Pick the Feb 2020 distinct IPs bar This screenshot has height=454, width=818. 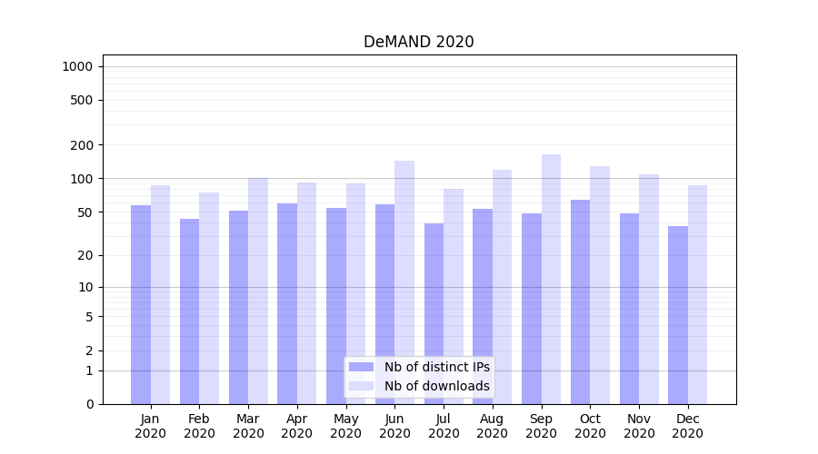(x=189, y=311)
